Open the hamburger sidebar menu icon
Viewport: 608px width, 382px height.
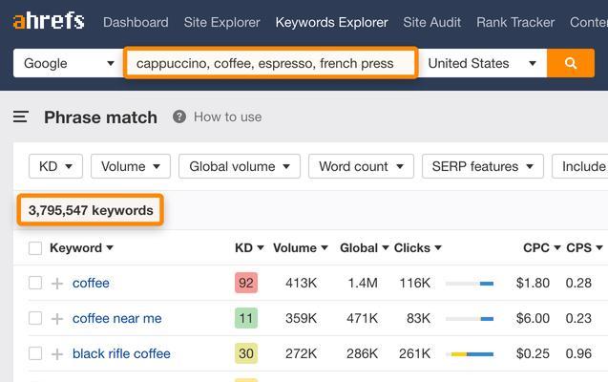click(21, 117)
